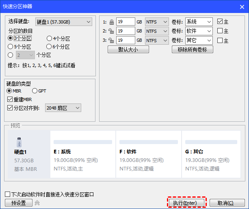The height and width of the screenshot is (209, 249).
Task: Click the 默认大小 button
Action: [128, 50]
